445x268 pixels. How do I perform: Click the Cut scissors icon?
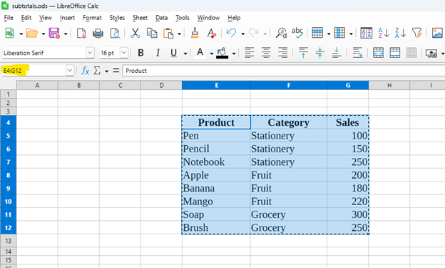pos(135,34)
